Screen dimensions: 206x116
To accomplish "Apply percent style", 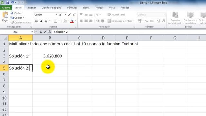I will point(147,21).
